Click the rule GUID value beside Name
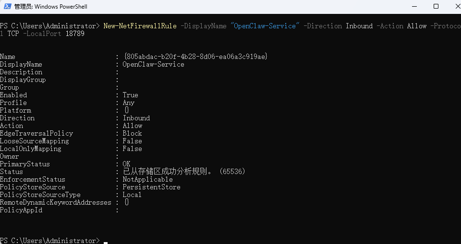Image resolution: width=461 pixels, height=244 pixels. (194, 57)
